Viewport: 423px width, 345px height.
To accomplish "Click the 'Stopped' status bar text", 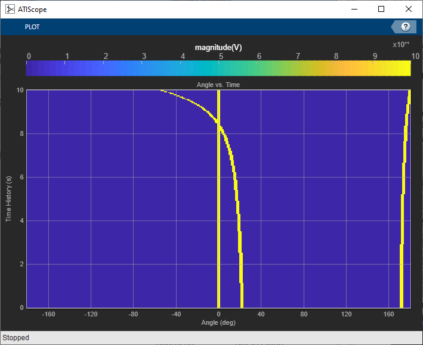I will 16,338.
